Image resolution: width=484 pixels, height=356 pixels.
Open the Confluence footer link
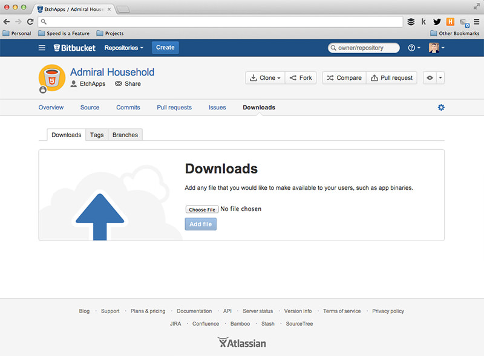click(x=206, y=323)
